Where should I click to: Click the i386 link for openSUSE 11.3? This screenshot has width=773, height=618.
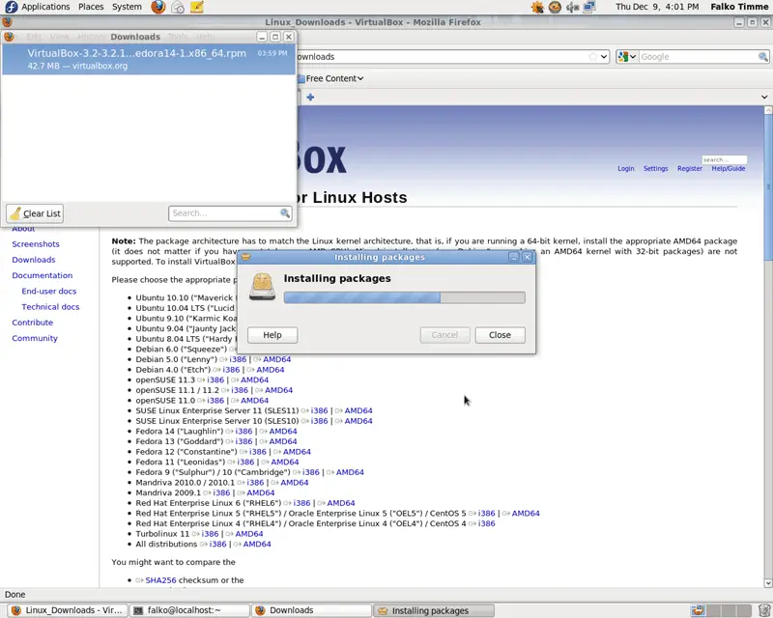(215, 379)
